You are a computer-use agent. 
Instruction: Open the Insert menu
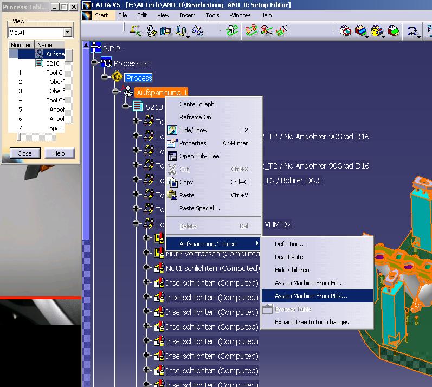tap(187, 15)
